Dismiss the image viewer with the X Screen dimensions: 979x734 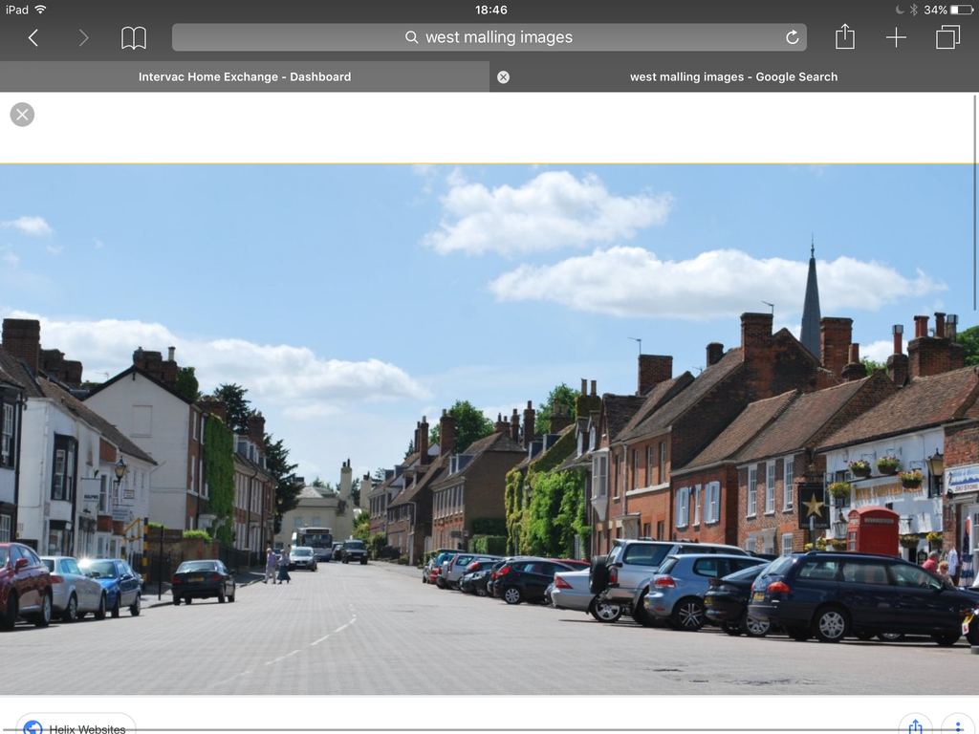pyautogui.click(x=21, y=114)
